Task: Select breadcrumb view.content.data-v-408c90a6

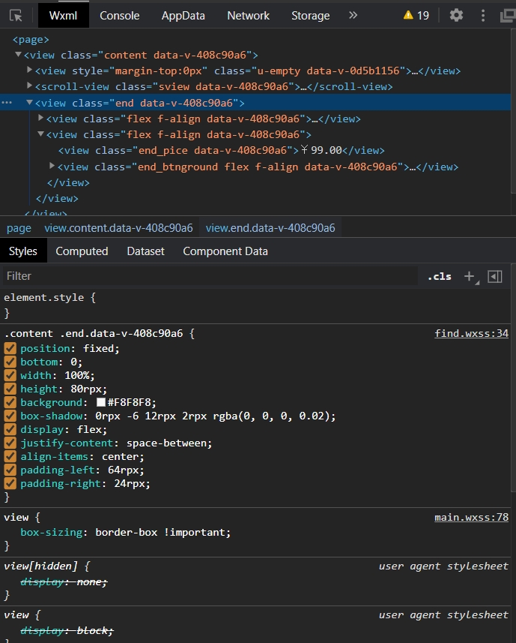Action: click(118, 228)
